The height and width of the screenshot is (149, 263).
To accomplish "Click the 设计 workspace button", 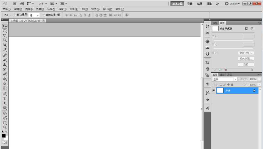I will (190, 4).
